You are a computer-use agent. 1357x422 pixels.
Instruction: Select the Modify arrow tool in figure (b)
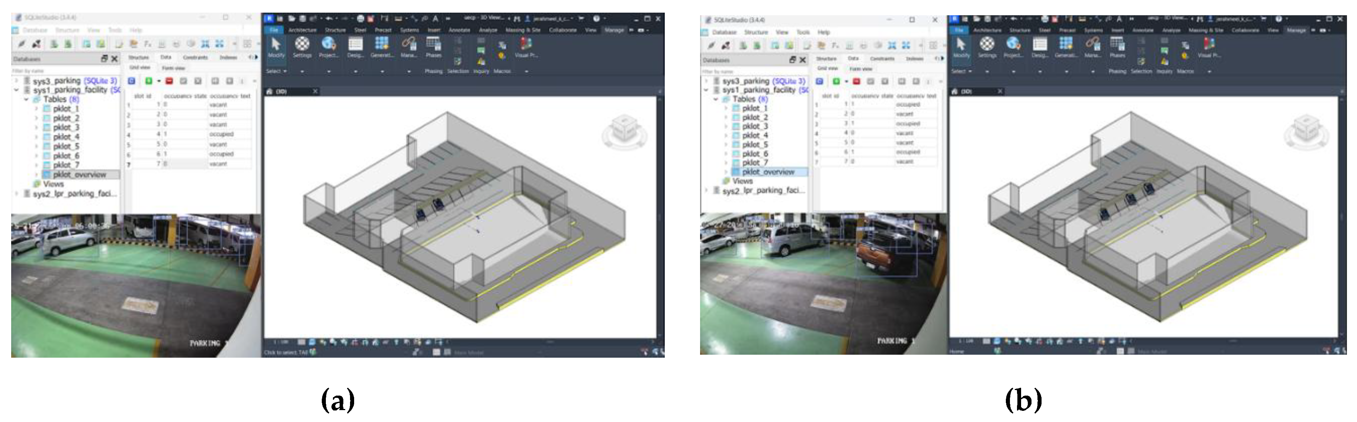pyautogui.click(x=961, y=45)
